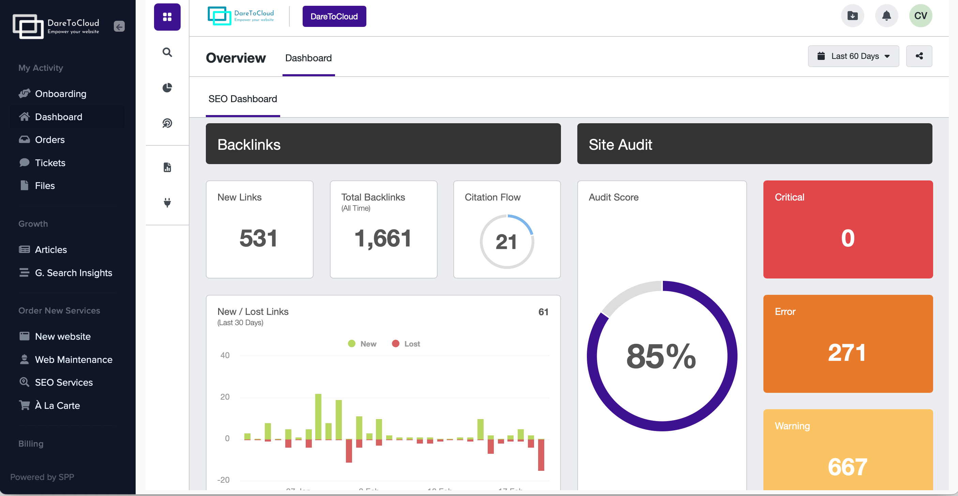Open New website service
The image size is (958, 496).
55,336
